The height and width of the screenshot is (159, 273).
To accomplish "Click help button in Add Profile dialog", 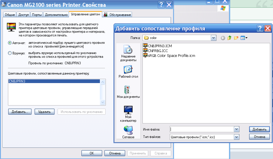I will 260,28.
